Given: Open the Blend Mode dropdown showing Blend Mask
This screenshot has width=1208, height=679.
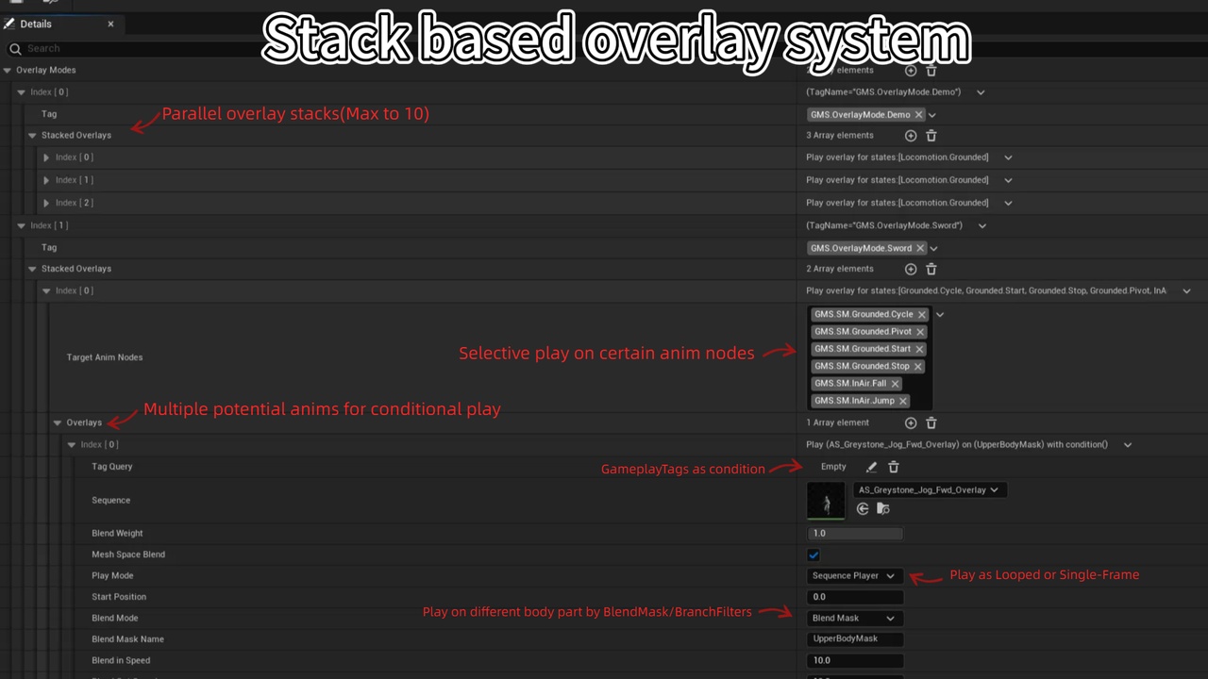Looking at the screenshot, I should pyautogui.click(x=854, y=618).
